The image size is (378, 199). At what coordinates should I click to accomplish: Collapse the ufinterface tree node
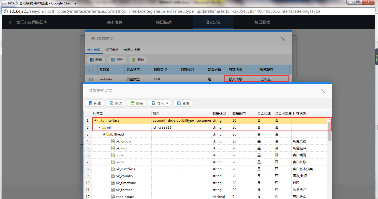(95, 121)
